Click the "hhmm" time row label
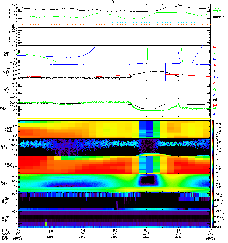Screen dimensions: 228x243 [x=5, y=237]
